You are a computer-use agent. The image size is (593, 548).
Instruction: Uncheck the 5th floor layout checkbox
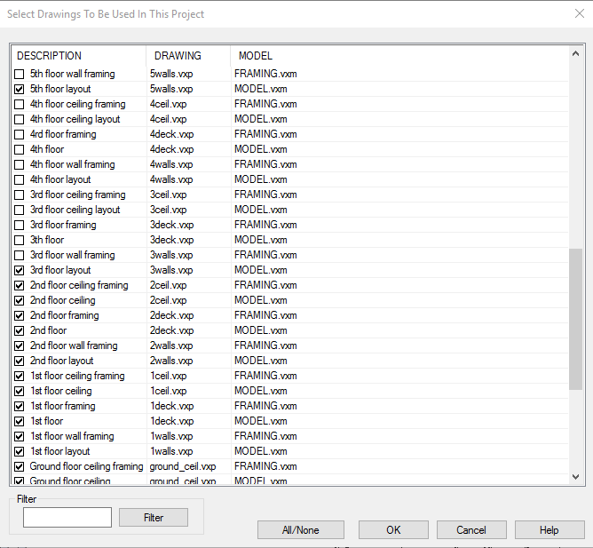(x=20, y=90)
